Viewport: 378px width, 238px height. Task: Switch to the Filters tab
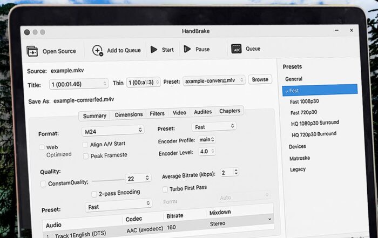157,113
